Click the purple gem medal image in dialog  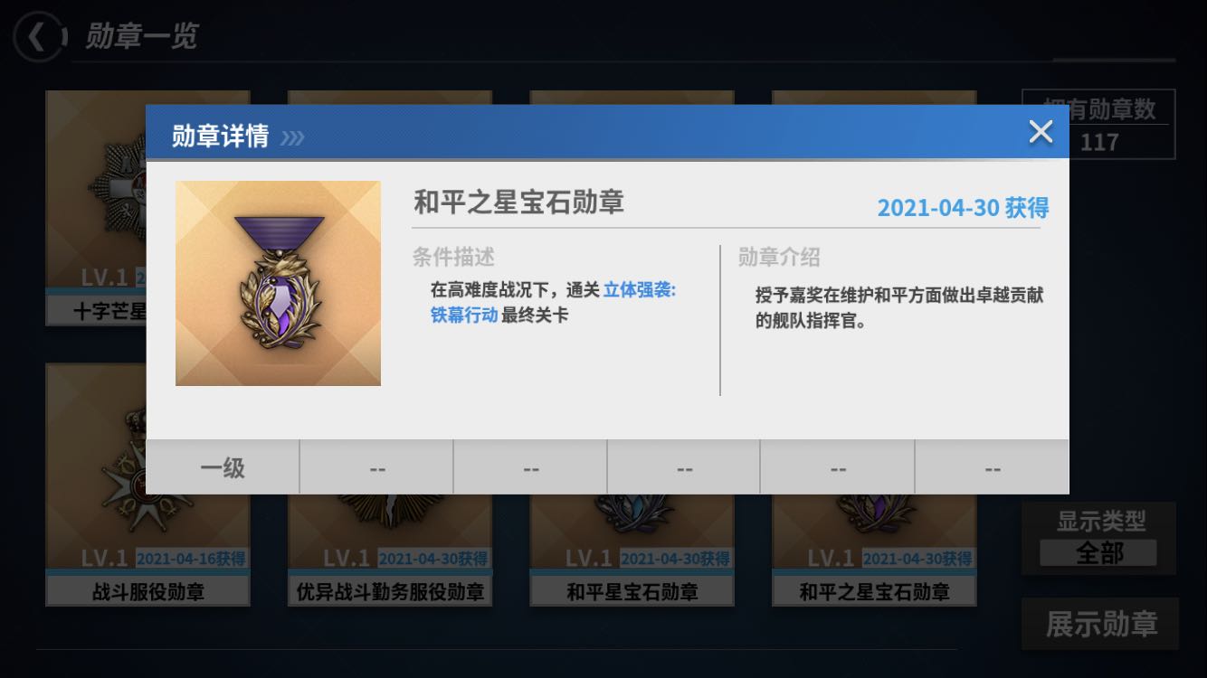pos(278,283)
